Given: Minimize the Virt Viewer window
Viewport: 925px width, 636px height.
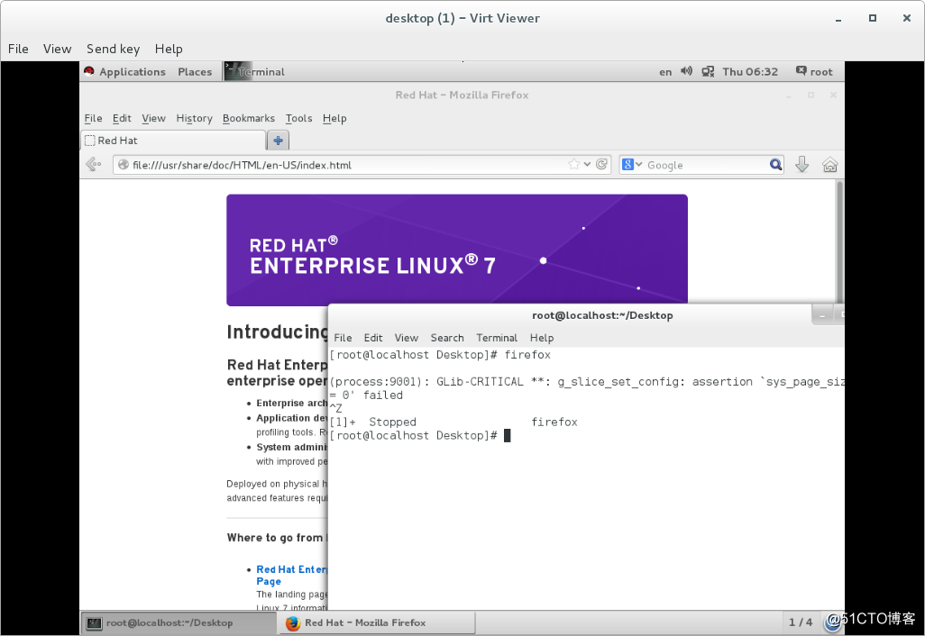Looking at the screenshot, I should (838, 19).
